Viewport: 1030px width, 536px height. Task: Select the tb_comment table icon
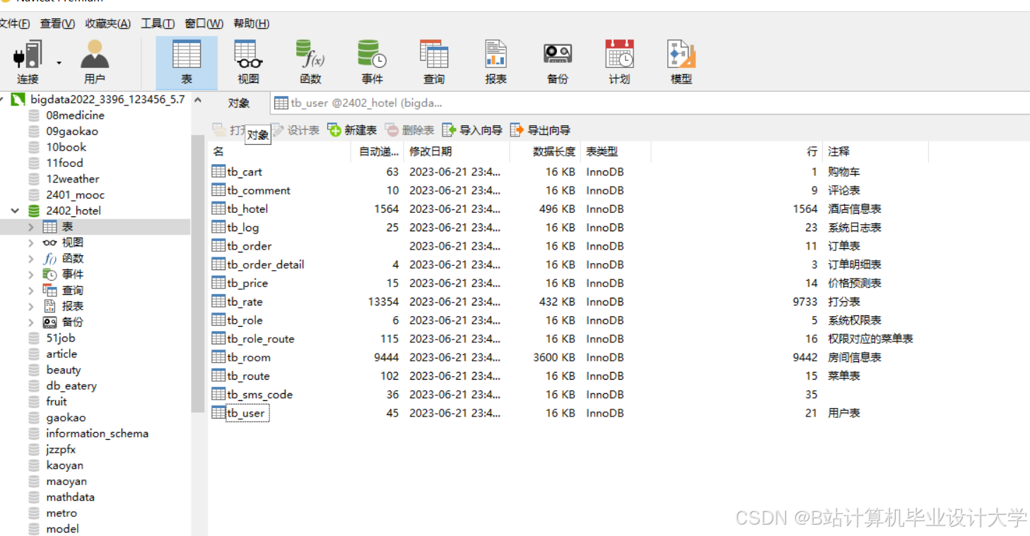pos(219,190)
